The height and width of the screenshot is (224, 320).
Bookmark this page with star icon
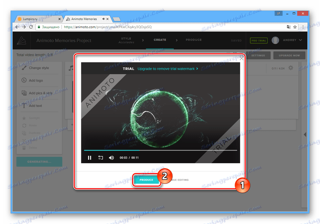pyautogui.click(x=295, y=27)
